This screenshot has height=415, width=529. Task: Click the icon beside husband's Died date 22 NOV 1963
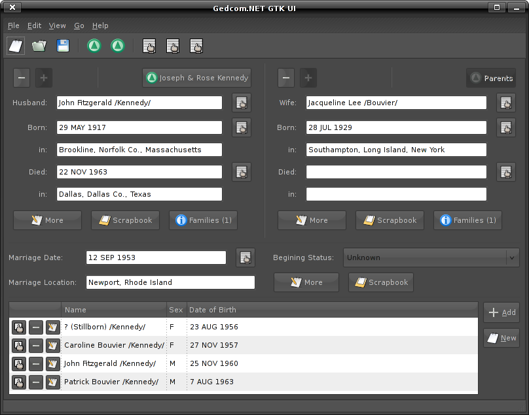pyautogui.click(x=242, y=172)
